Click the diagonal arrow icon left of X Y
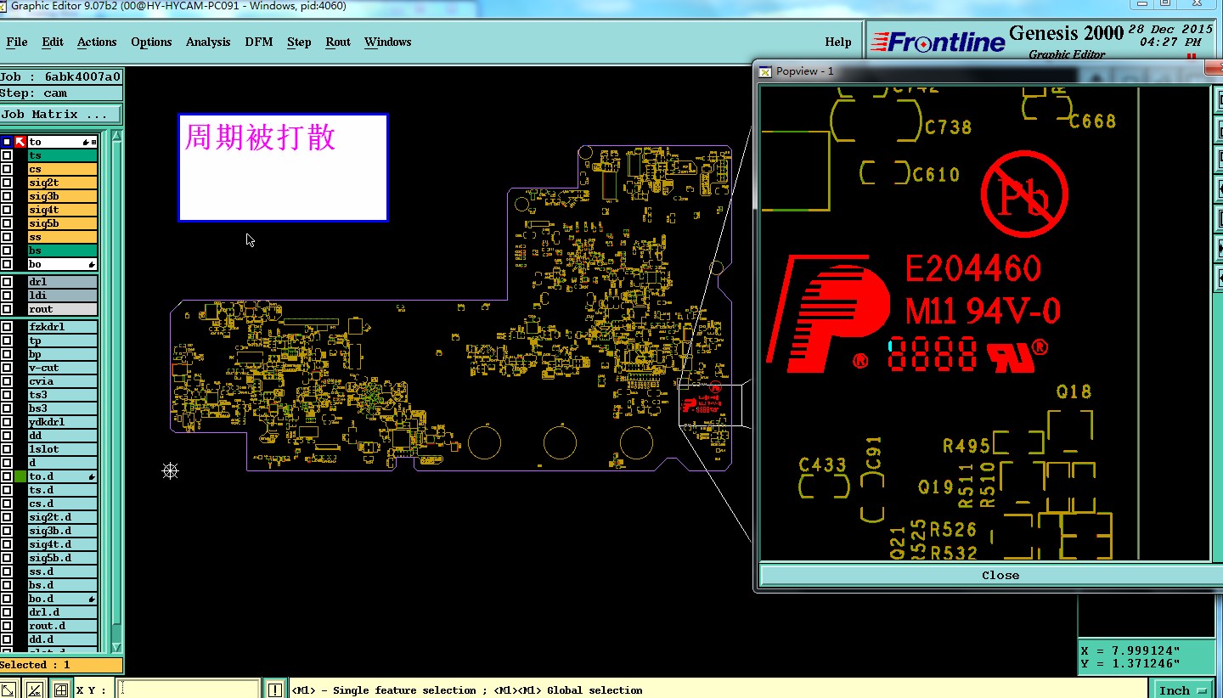Image resolution: width=1223 pixels, height=698 pixels. click(x=9, y=690)
